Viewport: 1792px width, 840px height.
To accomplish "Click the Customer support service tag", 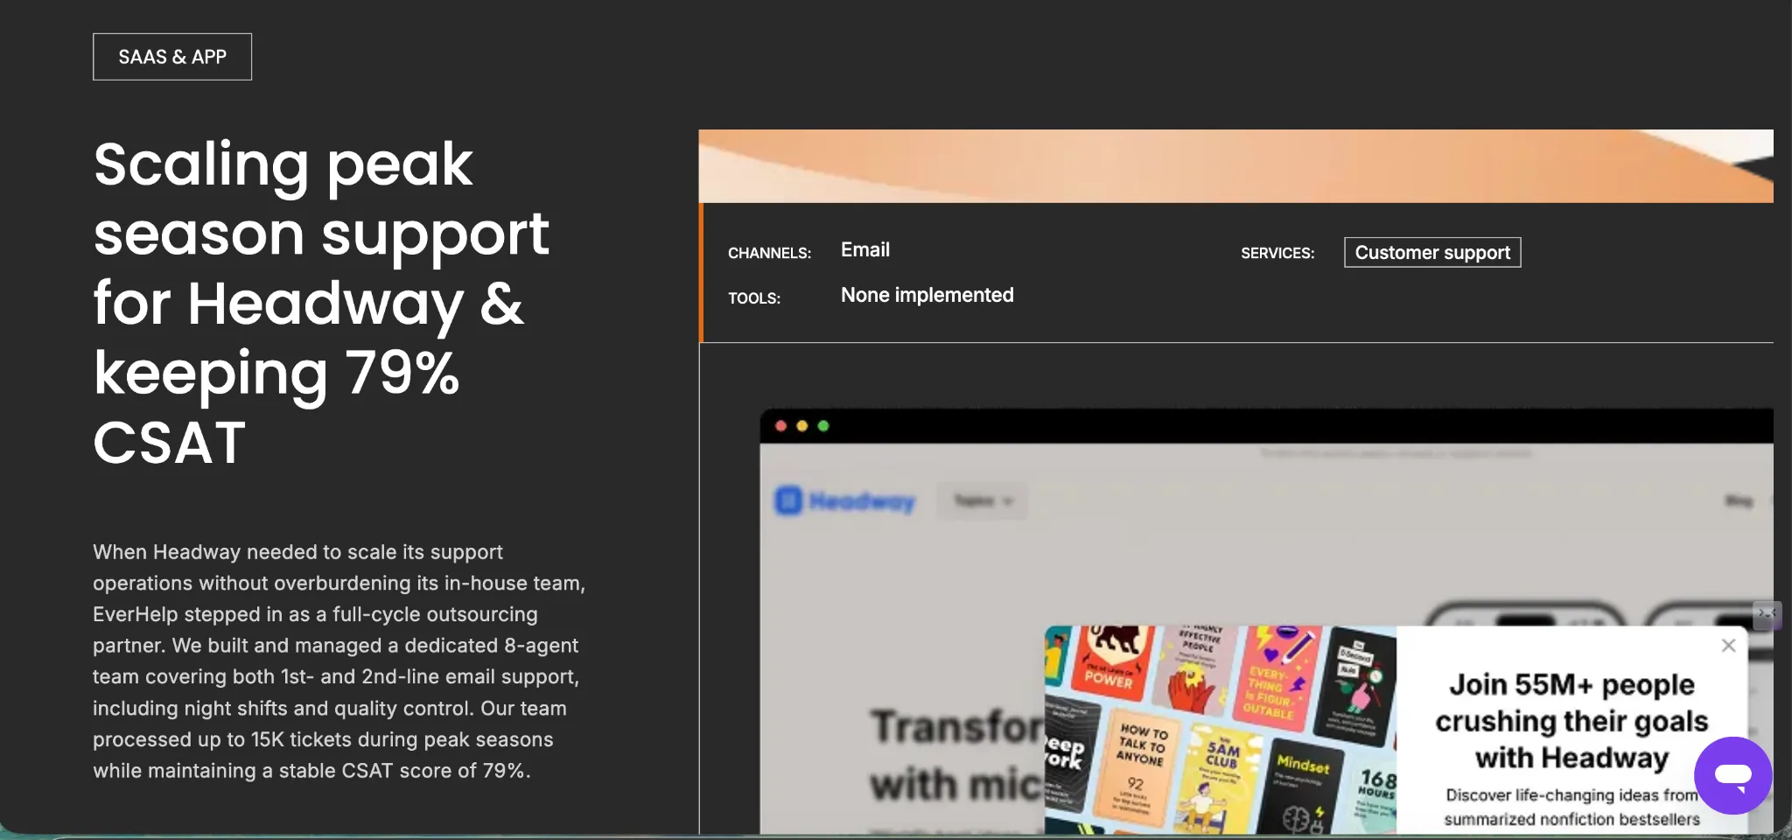I will pos(1432,253).
